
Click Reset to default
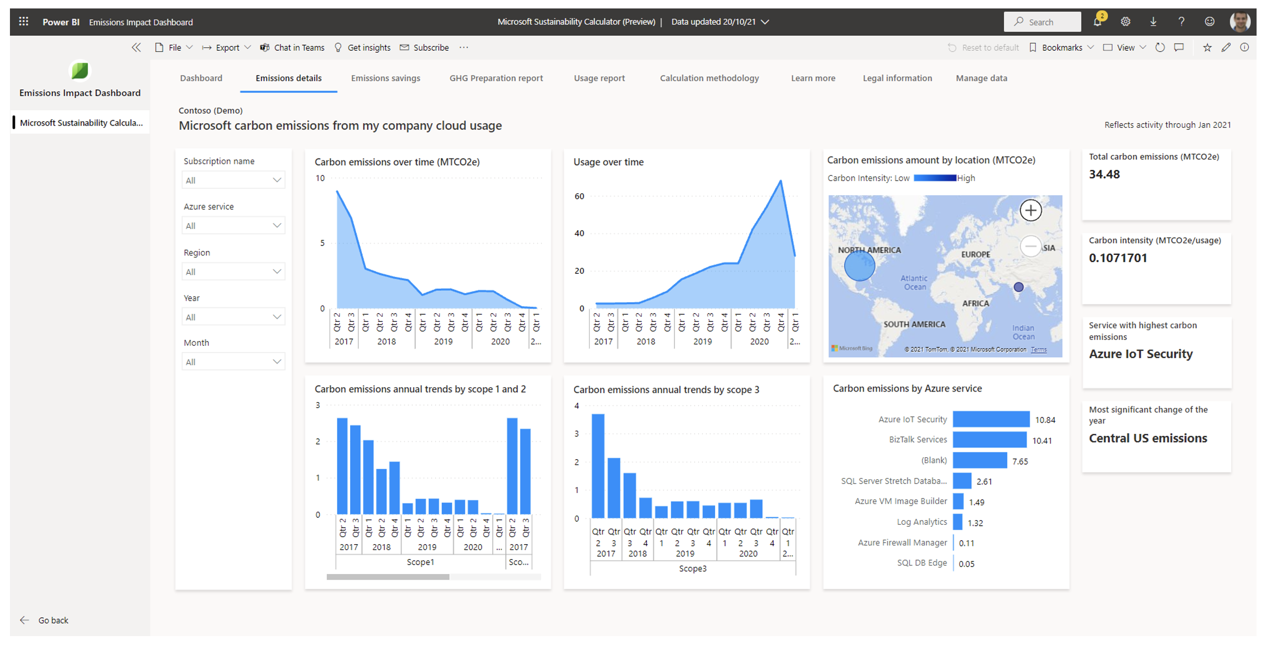pyautogui.click(x=983, y=47)
